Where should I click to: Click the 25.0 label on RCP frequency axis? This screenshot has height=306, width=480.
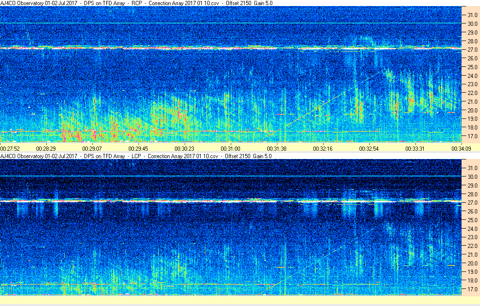pyautogui.click(x=472, y=67)
